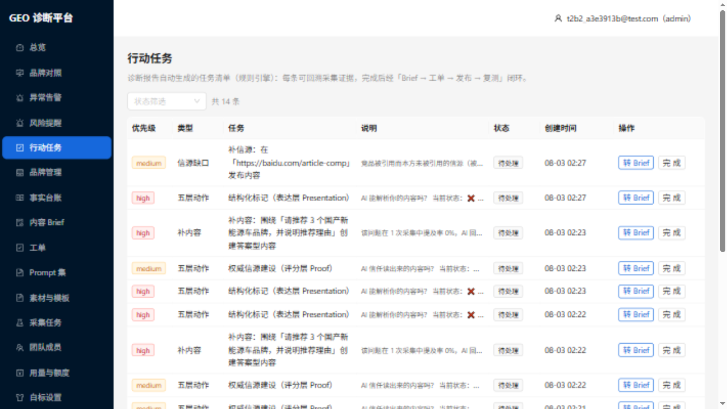Click the medium tag in 权威信源建设 02:23 row
Viewport: 727px width, 409px height.
149,268
